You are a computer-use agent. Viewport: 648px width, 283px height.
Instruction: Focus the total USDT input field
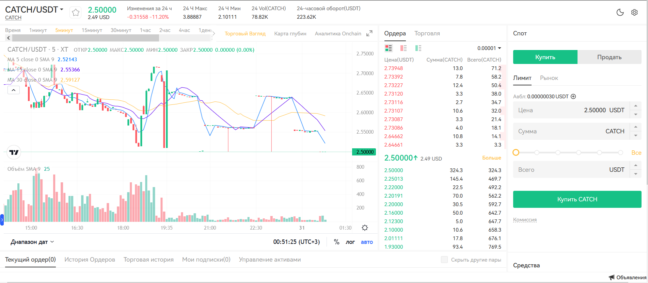coord(571,170)
